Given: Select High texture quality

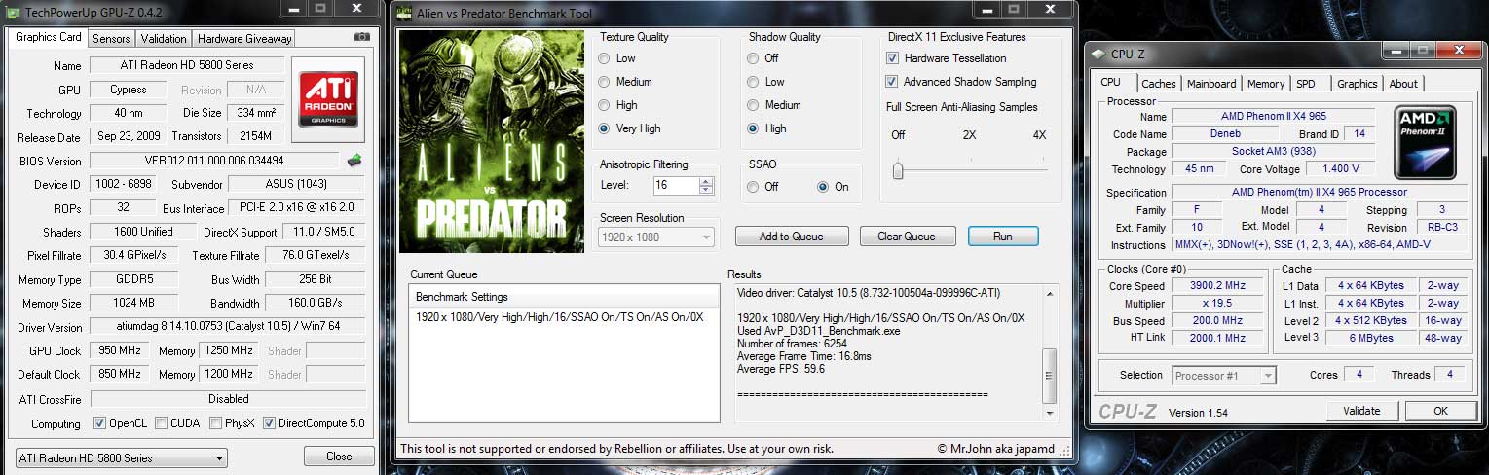Looking at the screenshot, I should pos(604,105).
